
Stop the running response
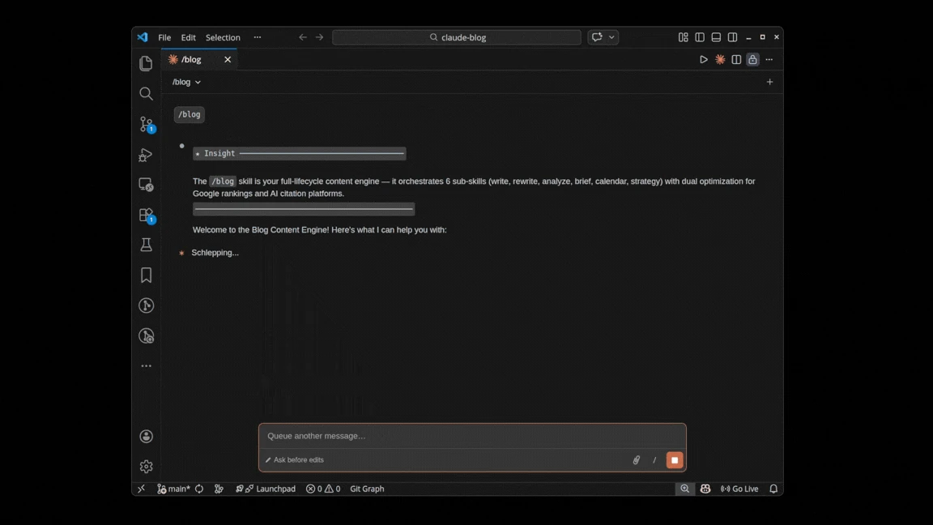(x=674, y=460)
